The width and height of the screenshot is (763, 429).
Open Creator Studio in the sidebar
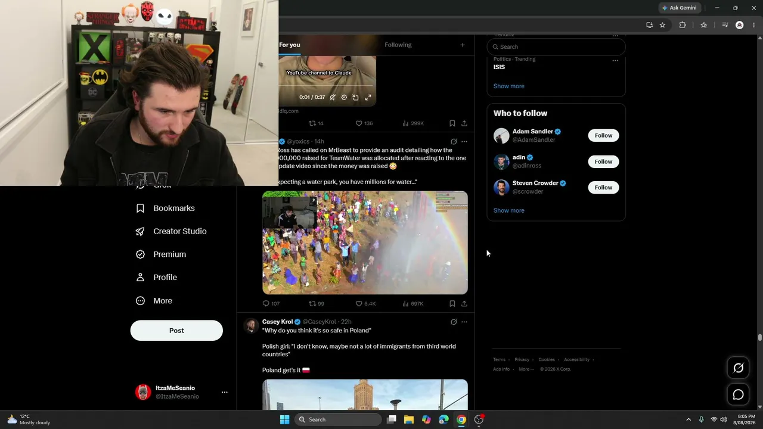[x=171, y=231]
